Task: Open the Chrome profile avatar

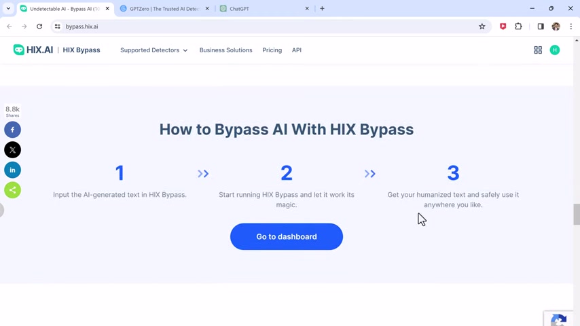Action: click(x=556, y=26)
